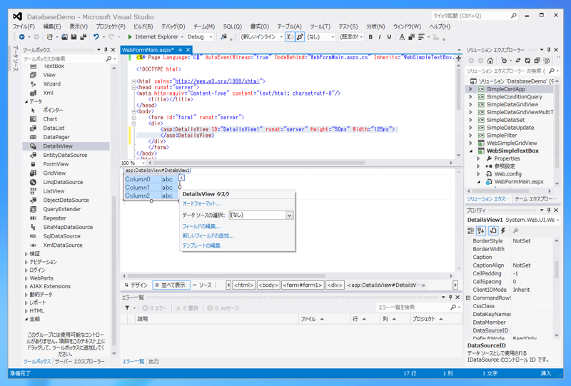
Task: Click the Open File toolbar icon
Action: (x=64, y=37)
